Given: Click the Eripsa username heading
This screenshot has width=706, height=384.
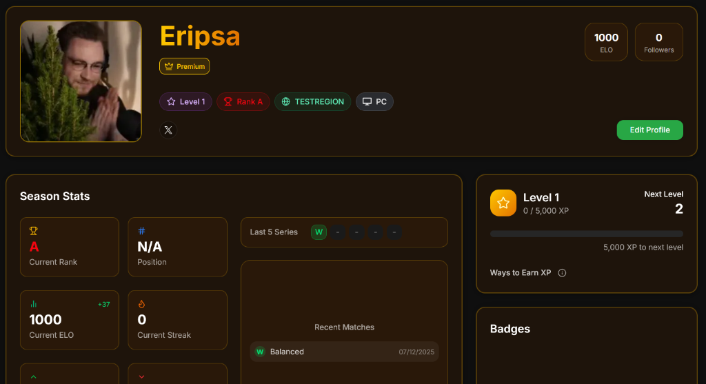Looking at the screenshot, I should point(200,36).
